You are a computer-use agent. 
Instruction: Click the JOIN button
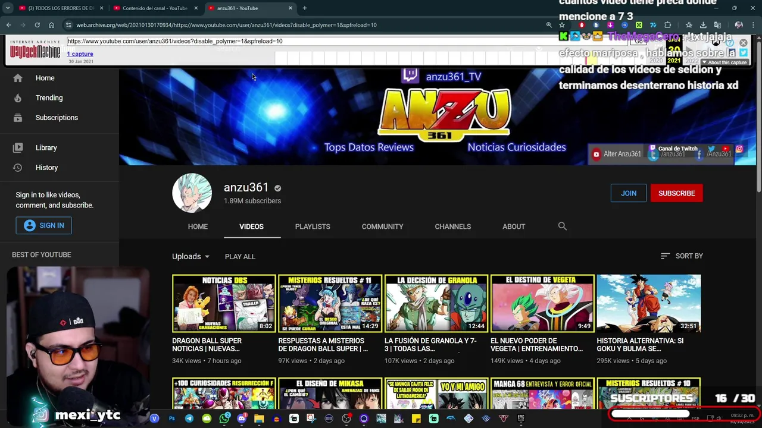tap(629, 193)
